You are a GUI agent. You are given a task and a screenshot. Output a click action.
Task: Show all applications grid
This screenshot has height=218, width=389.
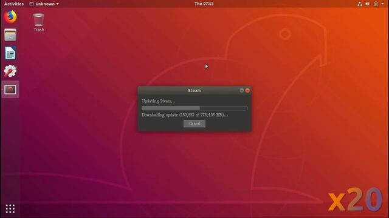(x=10, y=209)
